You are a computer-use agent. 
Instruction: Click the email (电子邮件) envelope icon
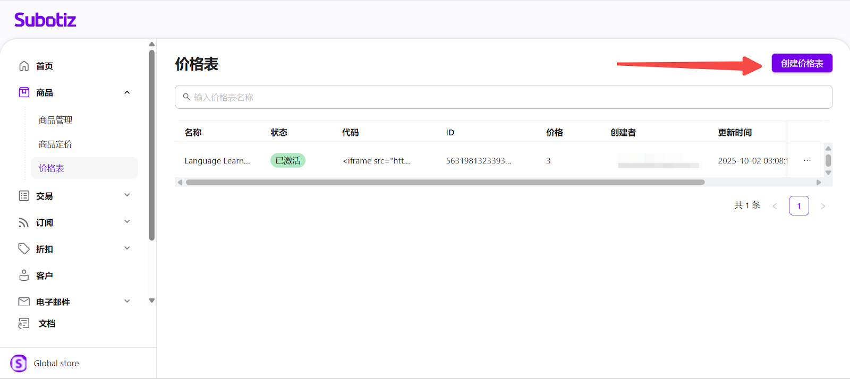[x=24, y=302]
